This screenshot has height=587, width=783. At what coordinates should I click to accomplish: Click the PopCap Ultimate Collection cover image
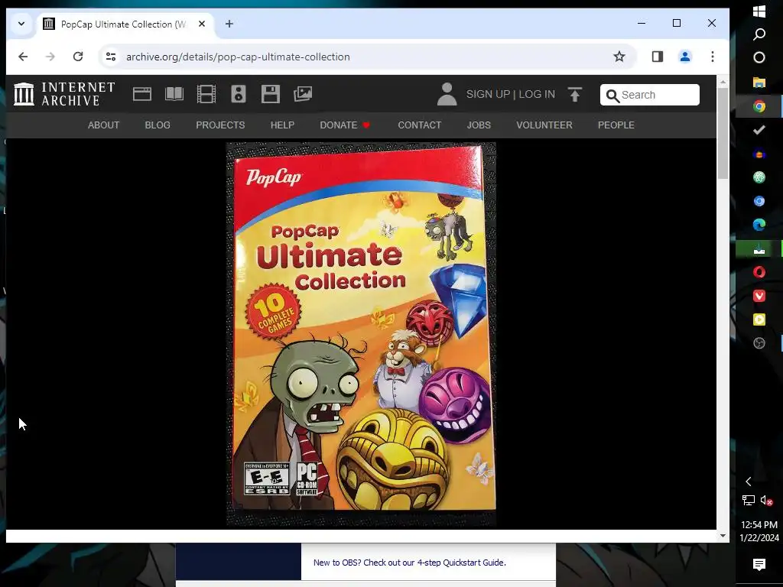(x=361, y=333)
